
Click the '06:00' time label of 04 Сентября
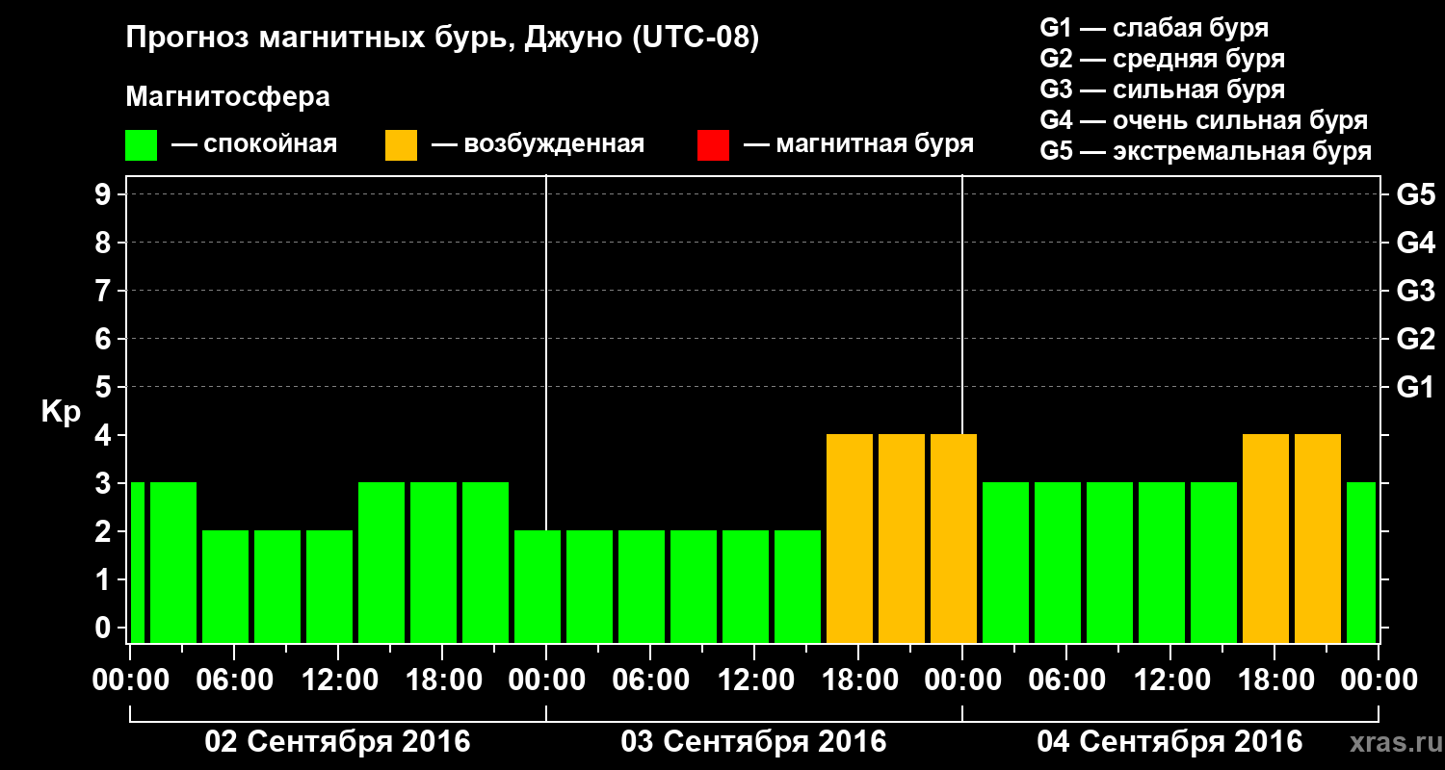pyautogui.click(x=1066, y=680)
